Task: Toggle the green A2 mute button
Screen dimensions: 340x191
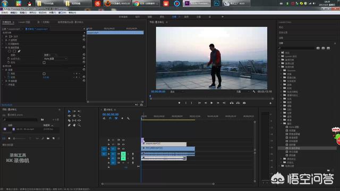Action: [x=123, y=158]
